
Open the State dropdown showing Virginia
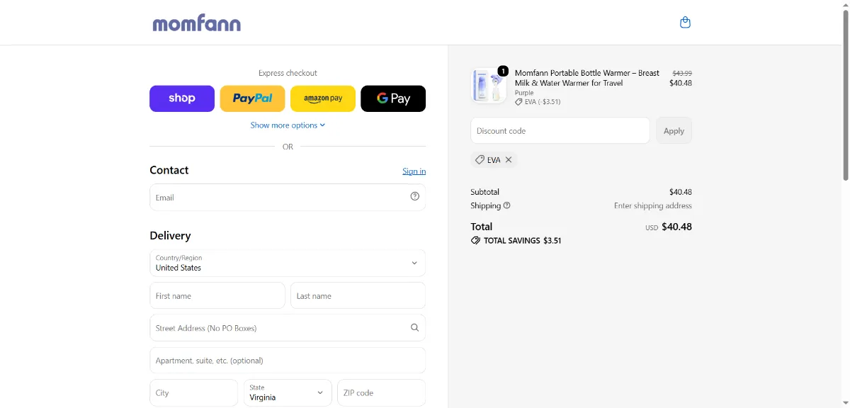[288, 392]
